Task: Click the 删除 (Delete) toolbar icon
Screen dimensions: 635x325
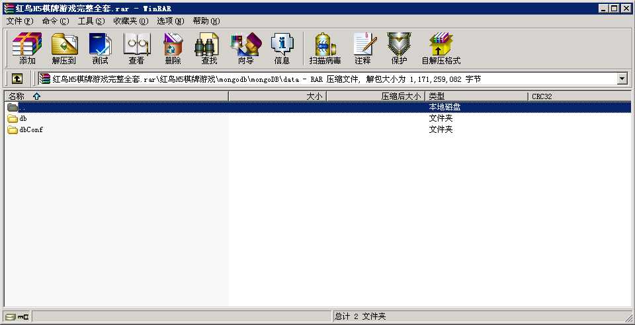Action: coord(173,48)
